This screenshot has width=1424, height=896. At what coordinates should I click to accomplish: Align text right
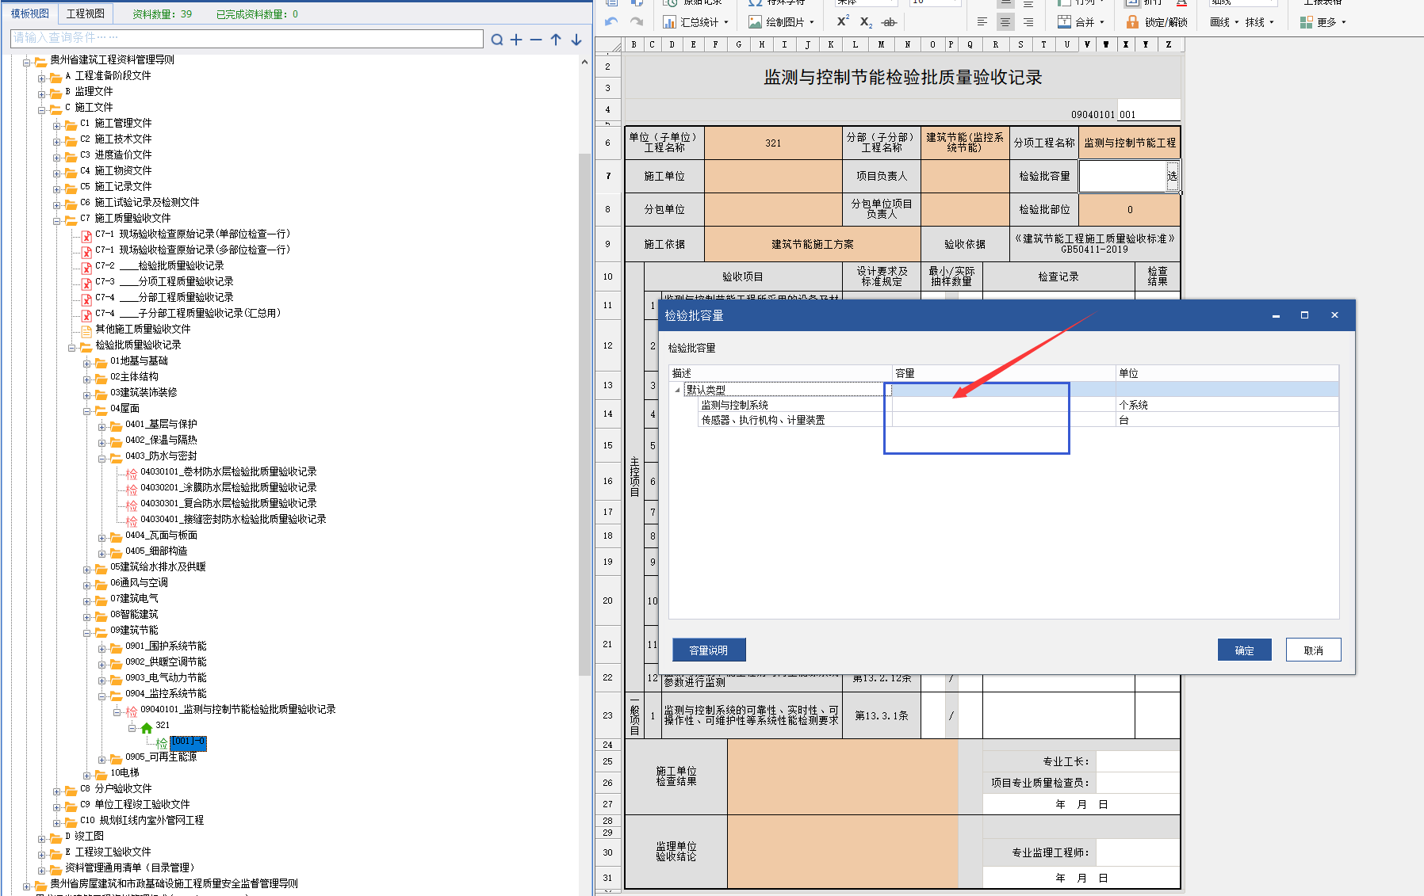[x=1028, y=22]
